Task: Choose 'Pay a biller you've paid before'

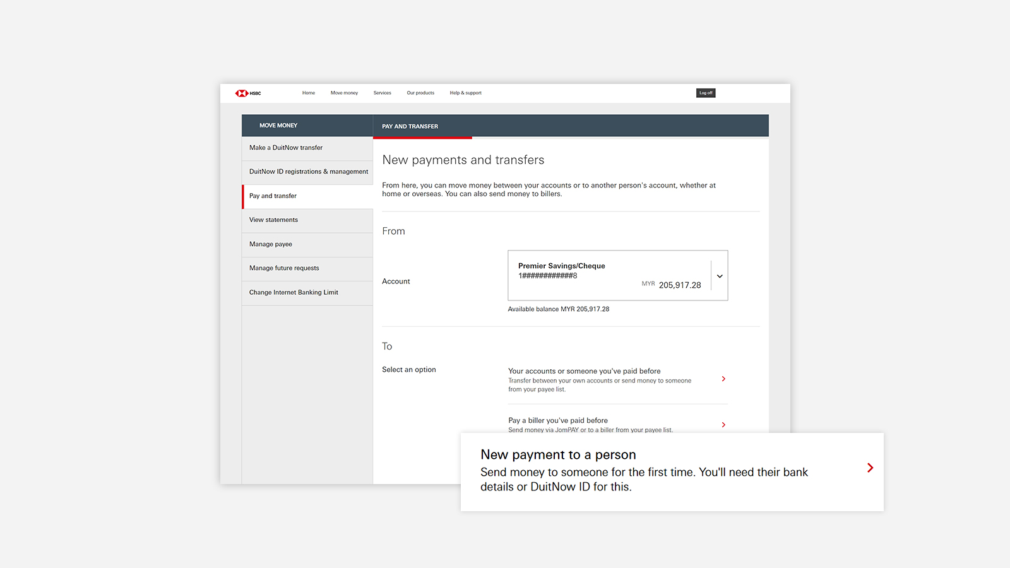Action: (x=617, y=424)
